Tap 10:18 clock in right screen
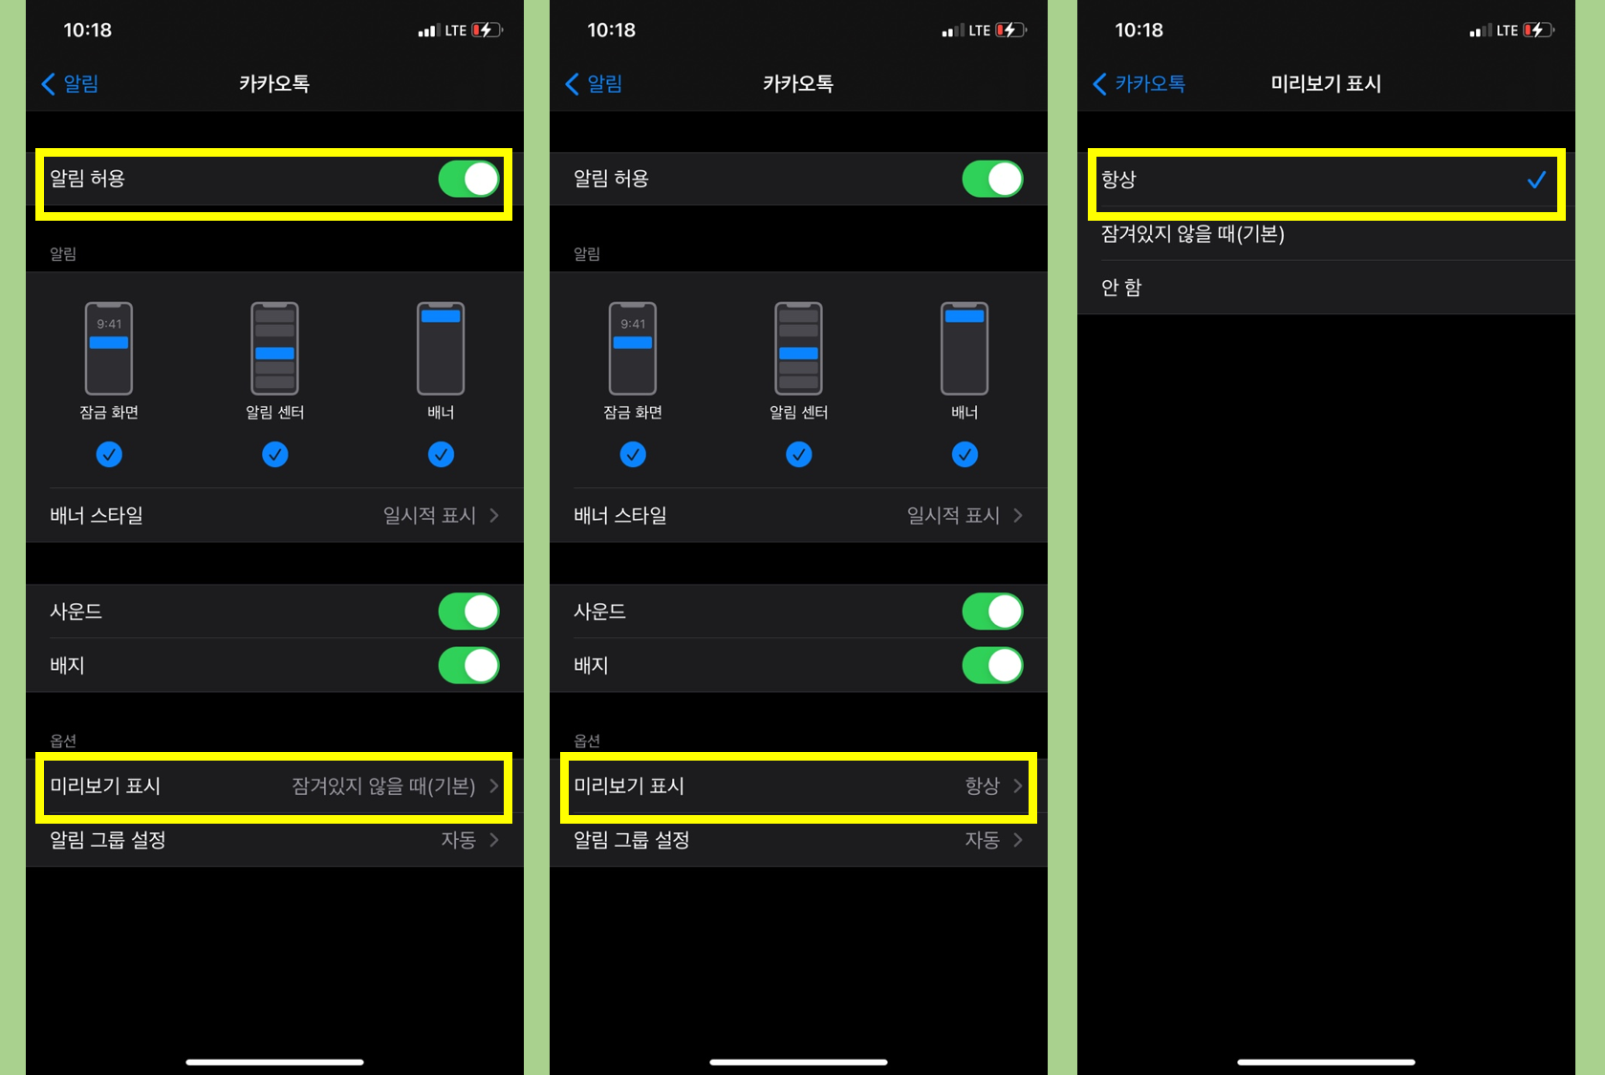 (1139, 31)
